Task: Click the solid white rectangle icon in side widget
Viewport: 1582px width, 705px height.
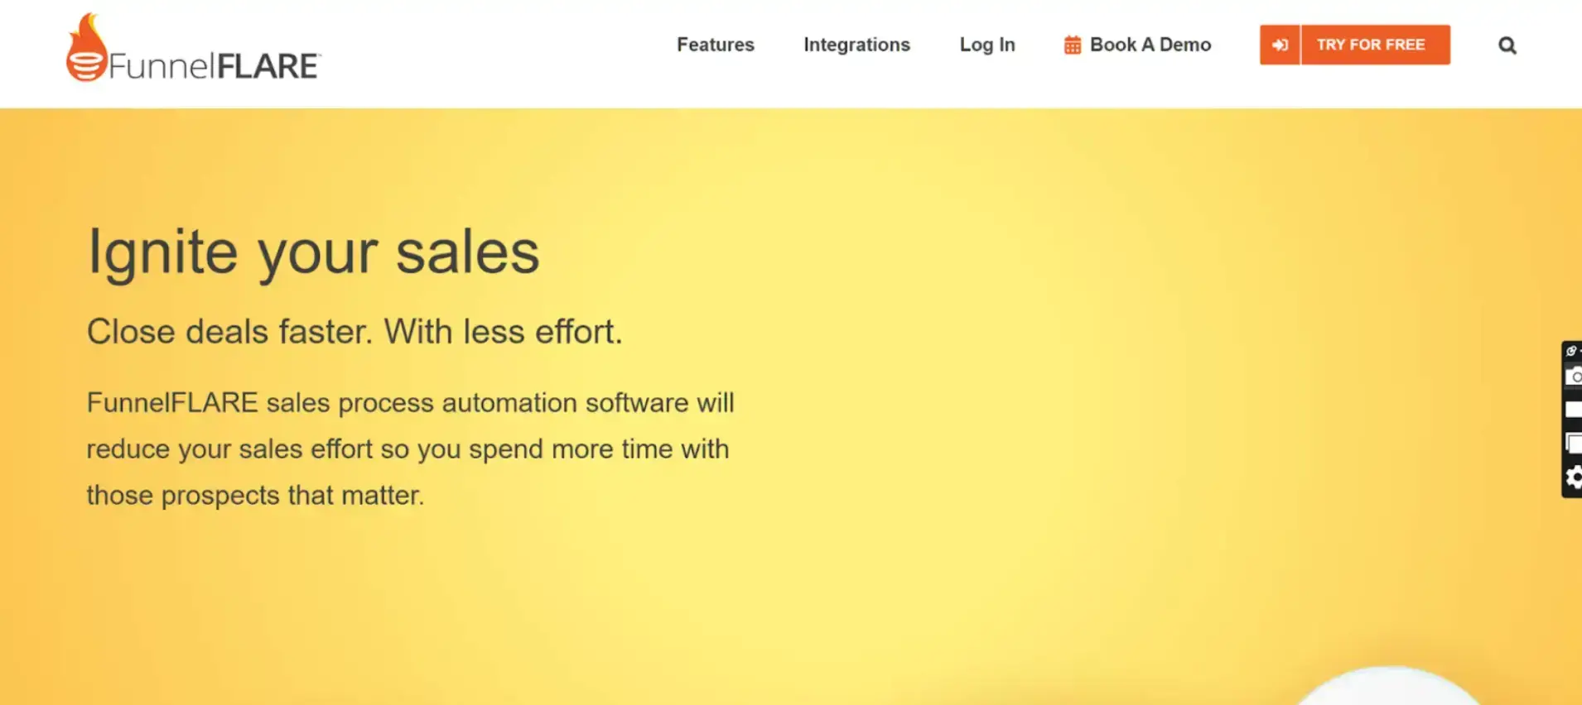Action: click(1573, 410)
